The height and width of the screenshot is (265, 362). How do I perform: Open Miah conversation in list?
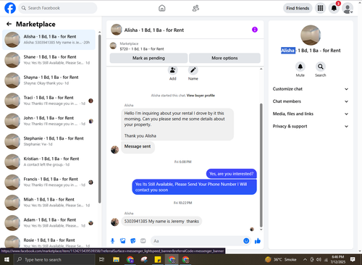click(x=49, y=202)
